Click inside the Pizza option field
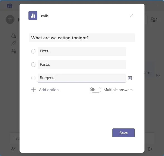Screen dimensions: 164x156 click(x=82, y=51)
